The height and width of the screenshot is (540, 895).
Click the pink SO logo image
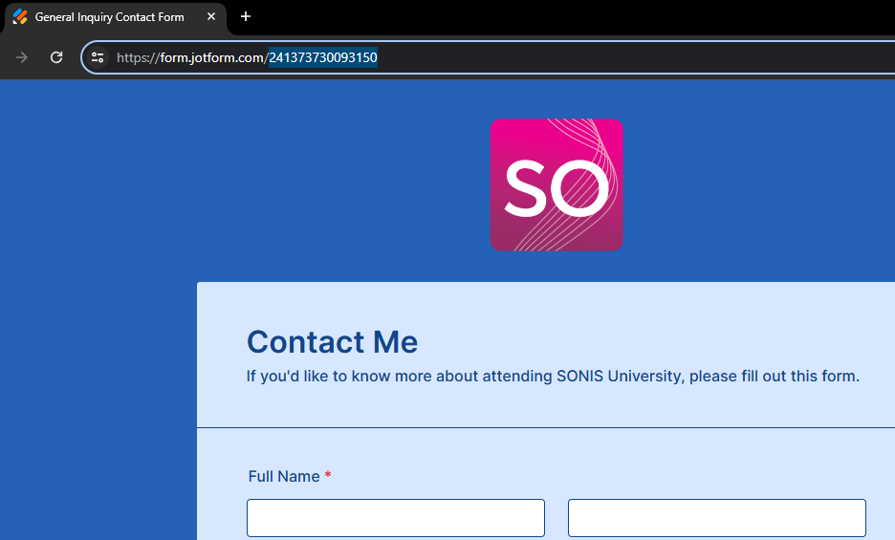[x=557, y=184]
